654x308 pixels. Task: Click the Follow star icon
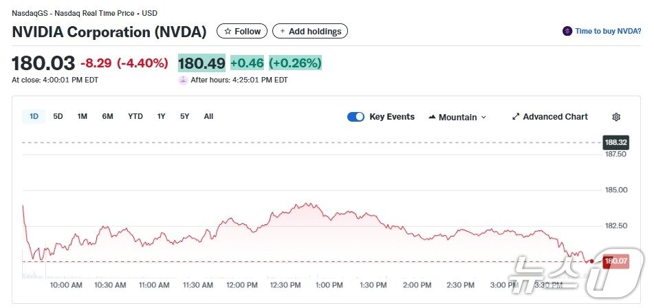point(228,32)
